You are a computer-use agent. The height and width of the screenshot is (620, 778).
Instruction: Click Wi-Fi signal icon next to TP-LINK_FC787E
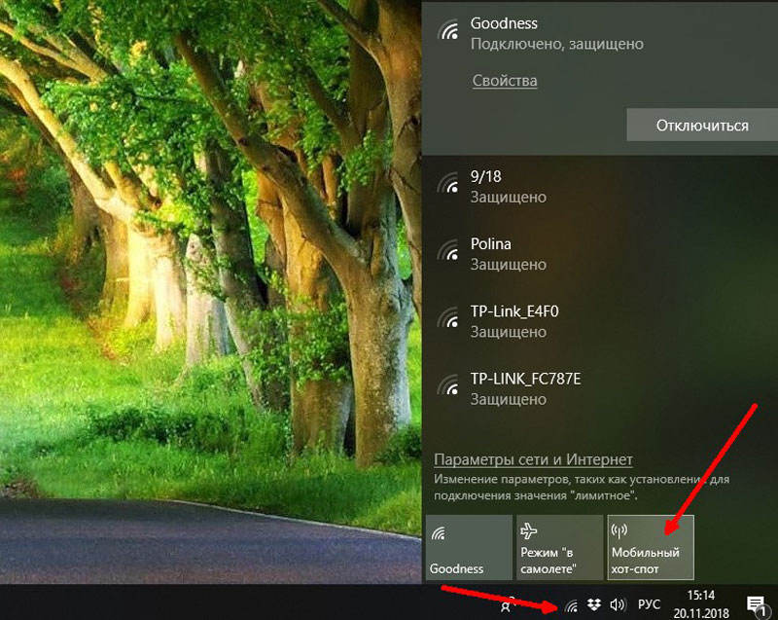(448, 385)
